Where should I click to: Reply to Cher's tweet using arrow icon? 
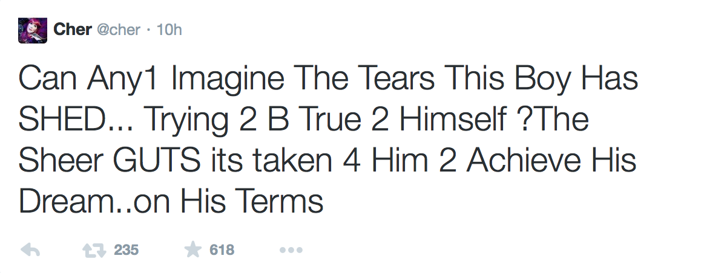point(30,250)
